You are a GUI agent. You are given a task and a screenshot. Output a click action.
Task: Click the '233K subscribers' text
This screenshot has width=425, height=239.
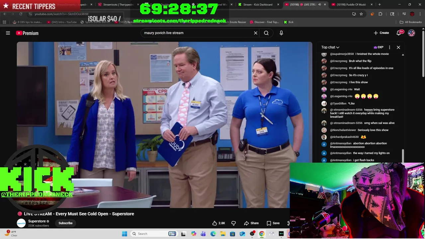click(x=39, y=226)
